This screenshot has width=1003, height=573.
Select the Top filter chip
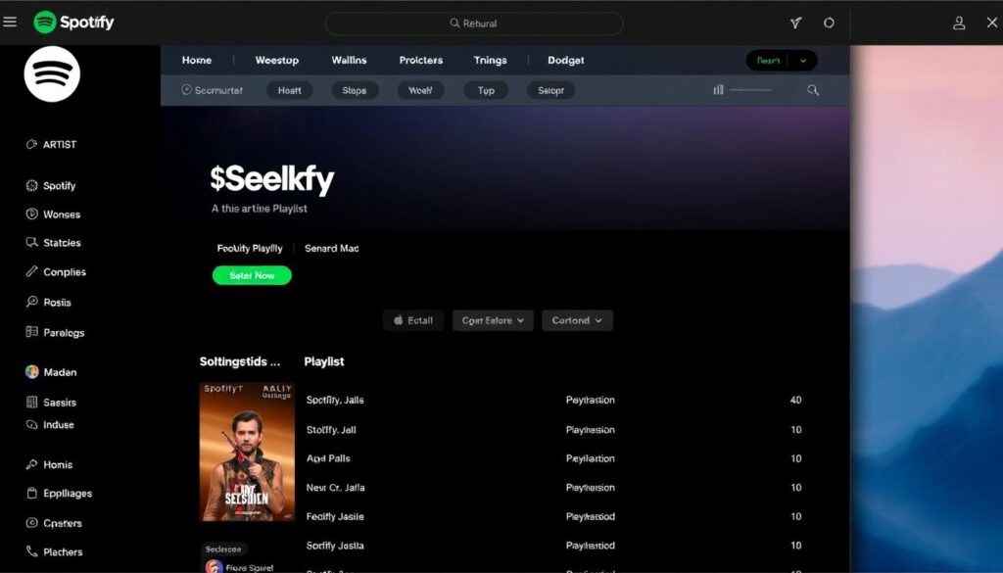coord(486,90)
